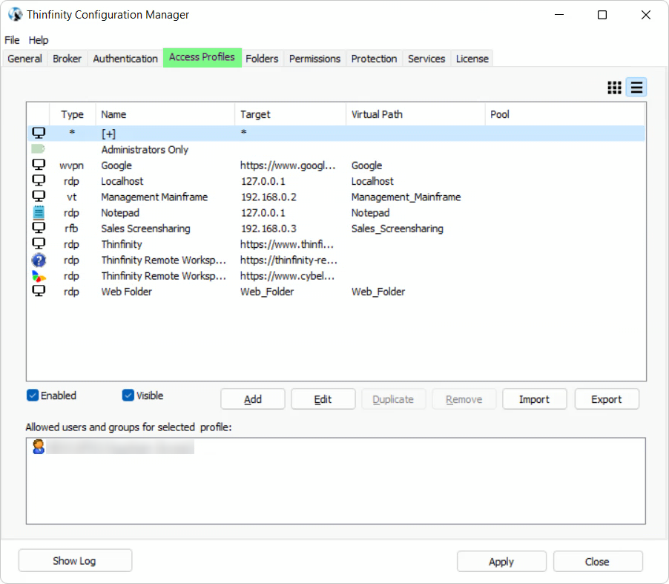Click the vt type cell
The width and height of the screenshot is (669, 584).
(72, 197)
